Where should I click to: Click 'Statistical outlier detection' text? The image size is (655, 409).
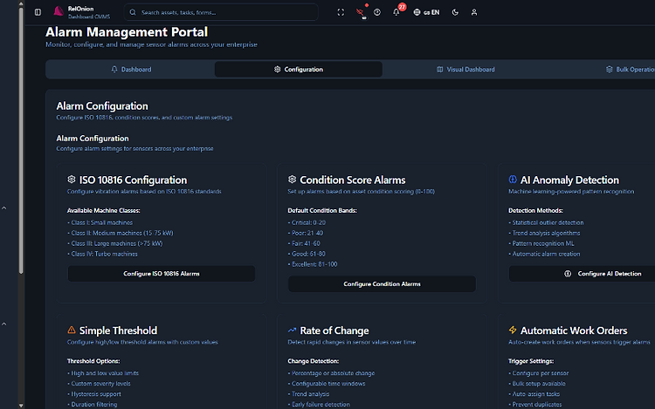[x=548, y=222]
